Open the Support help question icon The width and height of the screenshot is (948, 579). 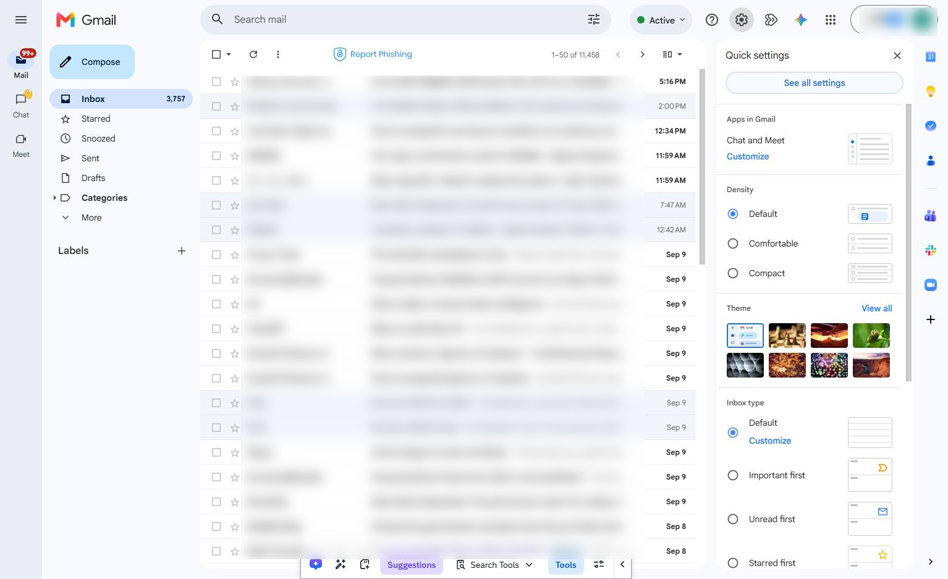click(712, 20)
